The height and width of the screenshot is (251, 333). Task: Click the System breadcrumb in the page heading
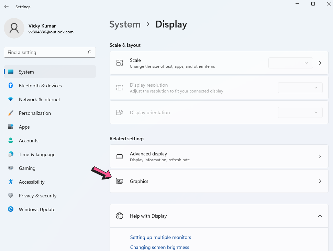coord(125,24)
